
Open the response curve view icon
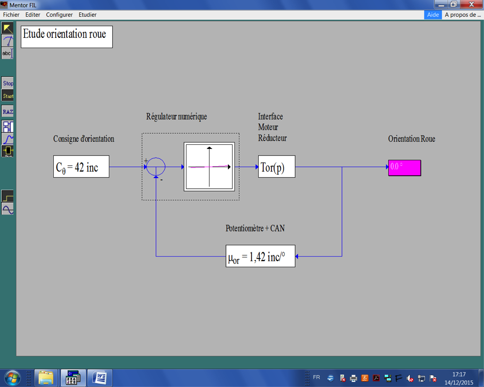(x=7, y=139)
